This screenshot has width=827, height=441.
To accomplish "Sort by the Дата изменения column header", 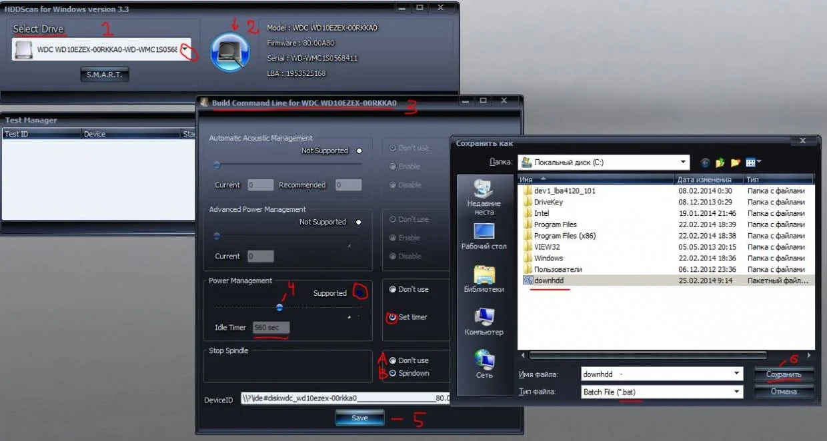I will (708, 179).
